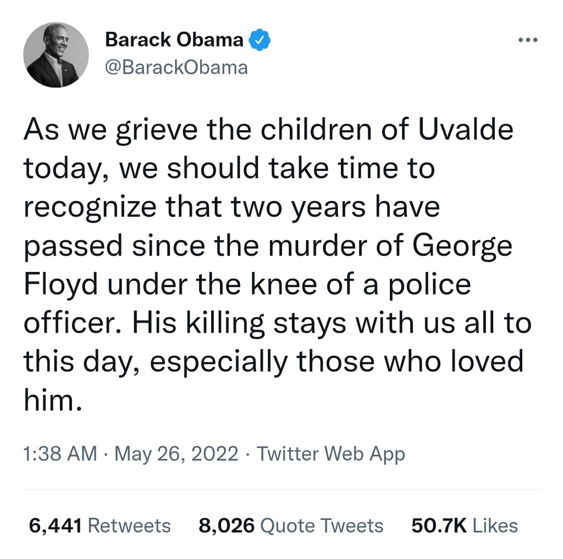Open the Twitter Web App source link
Image resolution: width=563 pixels, height=559 pixels.
(x=330, y=454)
